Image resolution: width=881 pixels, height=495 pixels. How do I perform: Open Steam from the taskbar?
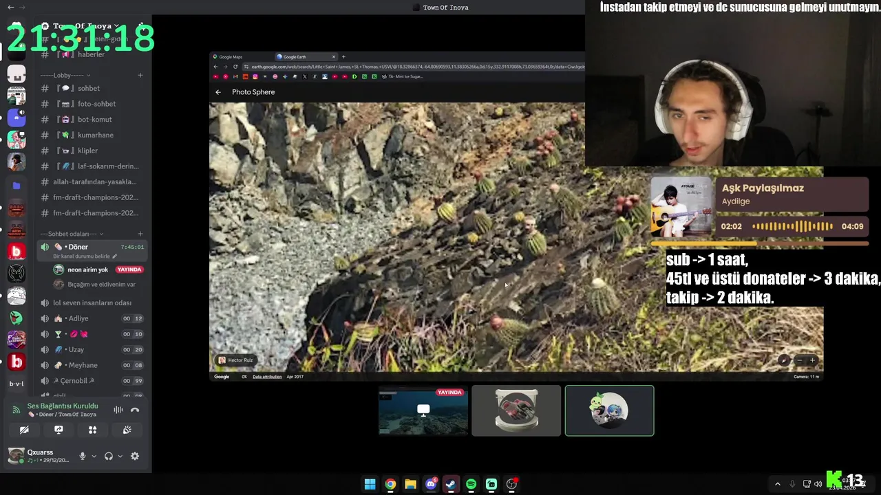pyautogui.click(x=451, y=484)
